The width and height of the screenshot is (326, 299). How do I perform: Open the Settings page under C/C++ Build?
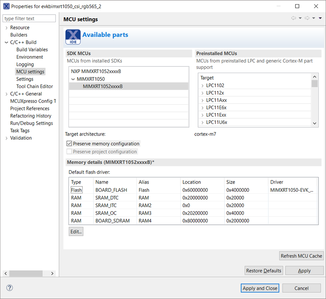pyautogui.click(x=25, y=79)
